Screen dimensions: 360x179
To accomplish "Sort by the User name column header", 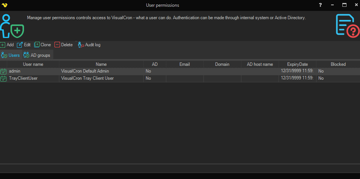I will coord(33,64).
